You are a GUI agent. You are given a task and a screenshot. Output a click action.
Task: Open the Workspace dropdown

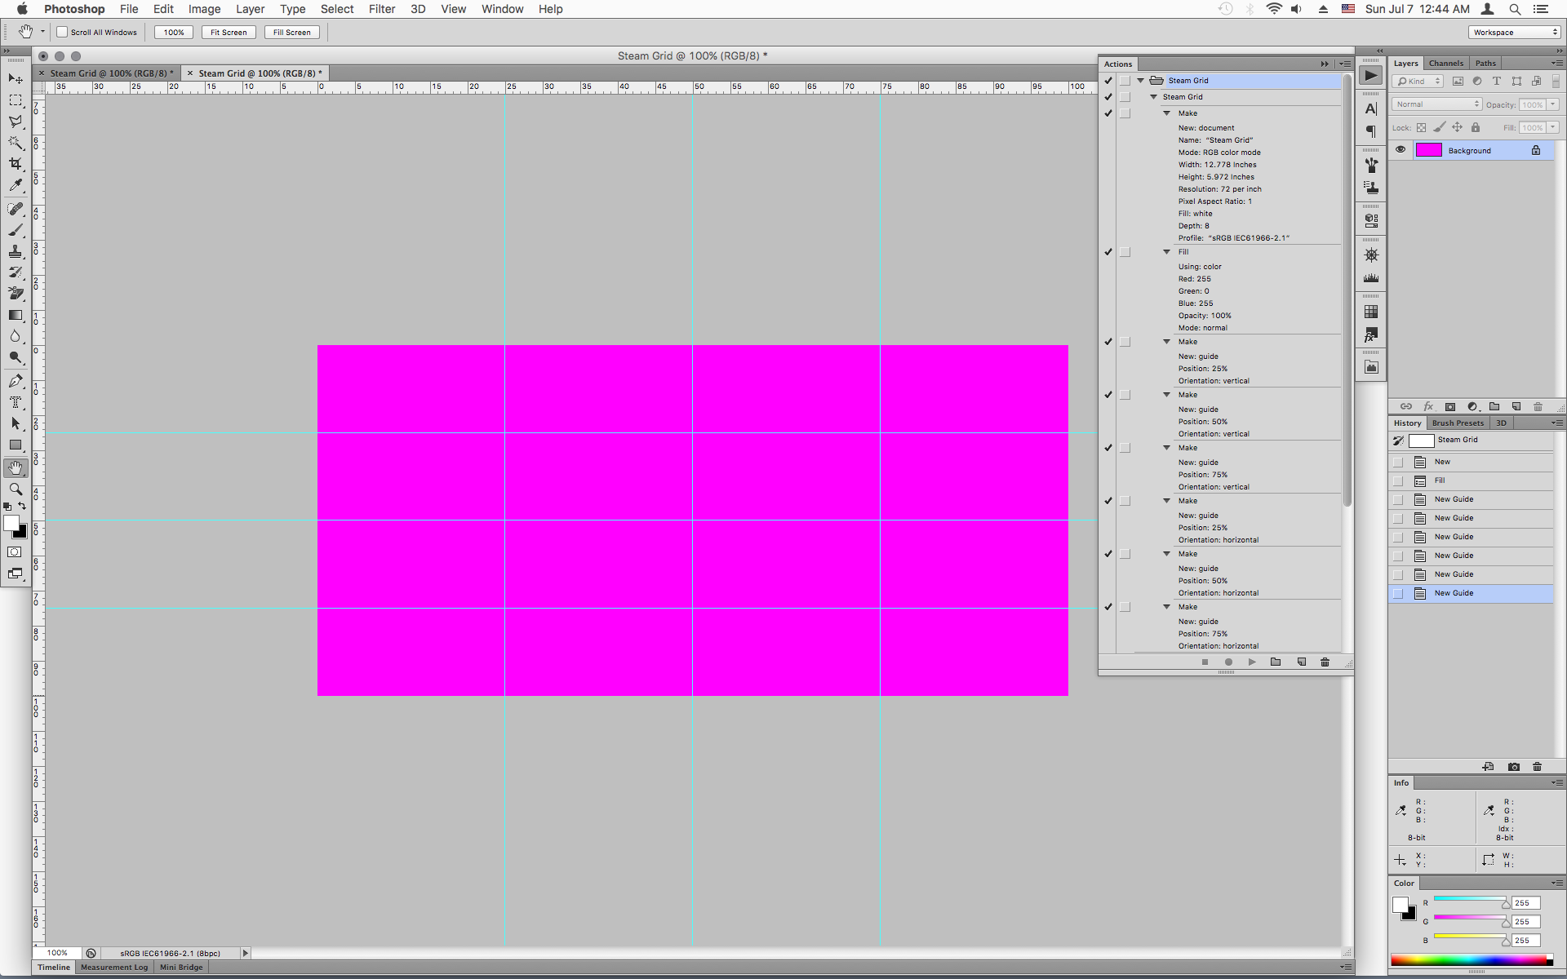(x=1515, y=33)
